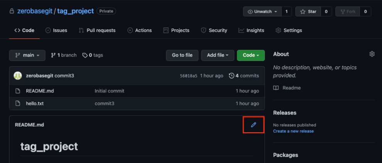Viewport: 382px width, 163px height.
Task: Open the Add file dropdown
Action: (x=218, y=55)
